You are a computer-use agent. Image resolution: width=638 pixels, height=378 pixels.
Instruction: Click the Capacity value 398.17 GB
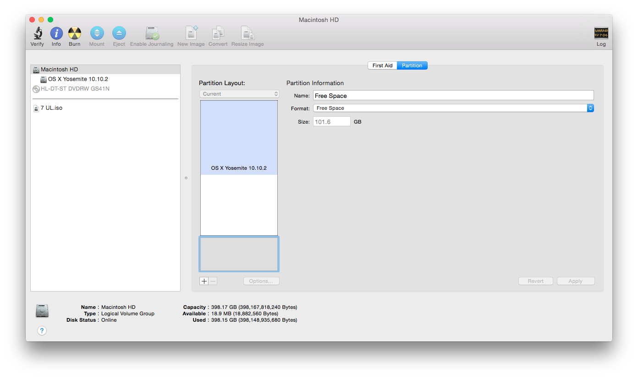254,307
